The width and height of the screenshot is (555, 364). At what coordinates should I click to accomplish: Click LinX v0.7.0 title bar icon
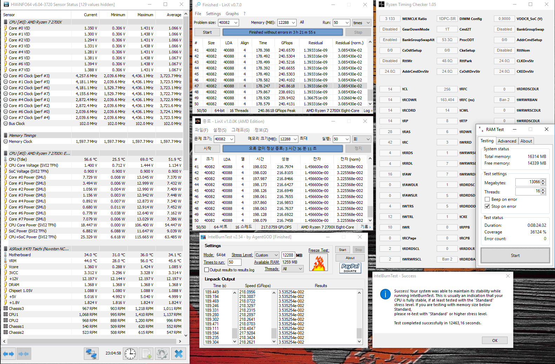[198, 5]
